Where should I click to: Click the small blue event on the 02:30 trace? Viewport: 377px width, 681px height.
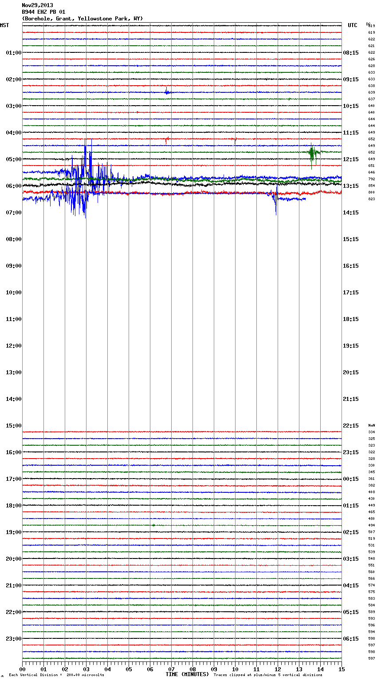[x=167, y=92]
